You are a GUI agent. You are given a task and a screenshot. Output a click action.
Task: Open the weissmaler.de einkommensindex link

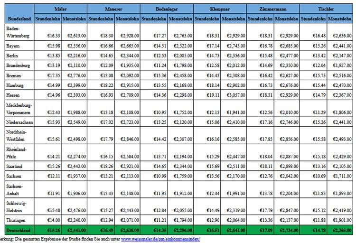pyautogui.click(x=160, y=239)
